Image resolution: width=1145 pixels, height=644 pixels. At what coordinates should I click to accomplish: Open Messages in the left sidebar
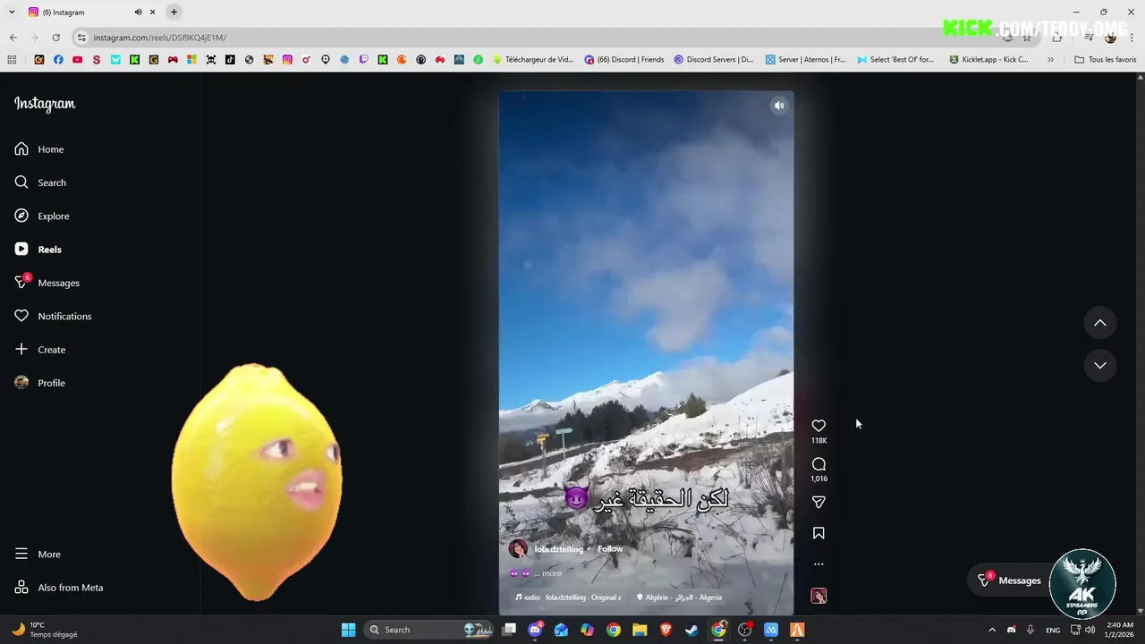pyautogui.click(x=47, y=283)
